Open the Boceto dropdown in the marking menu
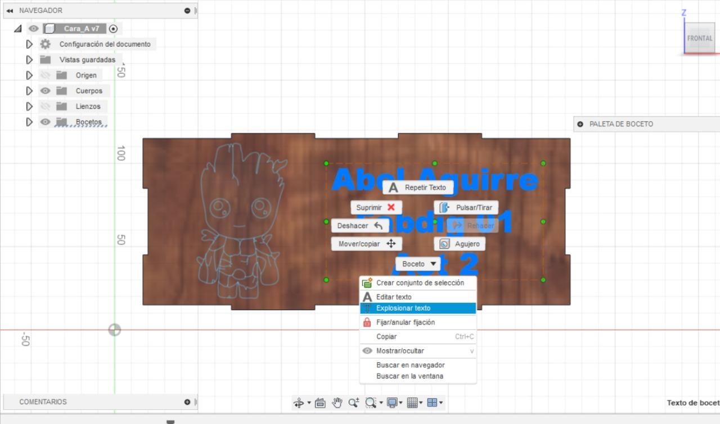 point(418,264)
